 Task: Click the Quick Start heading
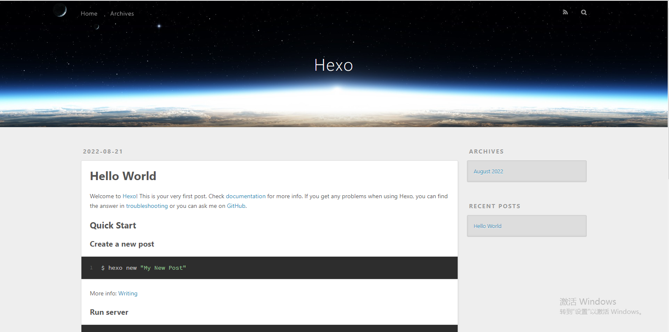tap(113, 226)
